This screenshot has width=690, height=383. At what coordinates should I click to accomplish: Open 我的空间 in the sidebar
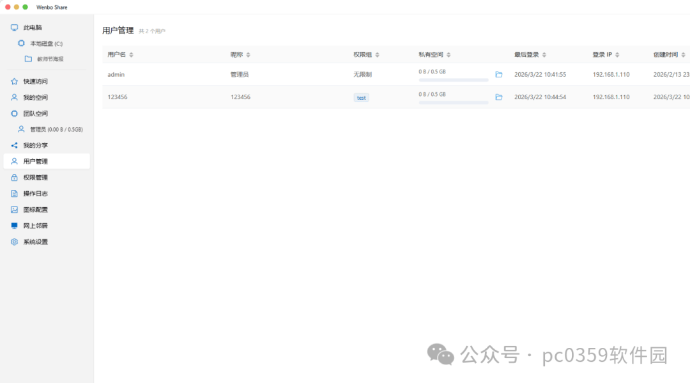point(35,97)
